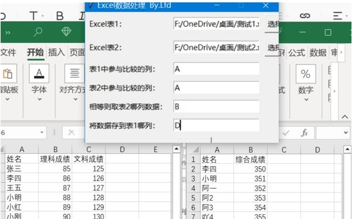Click the 综合成绩 header cell
Image resolution: width=355 pixels, height=219 pixels.
tap(251, 160)
